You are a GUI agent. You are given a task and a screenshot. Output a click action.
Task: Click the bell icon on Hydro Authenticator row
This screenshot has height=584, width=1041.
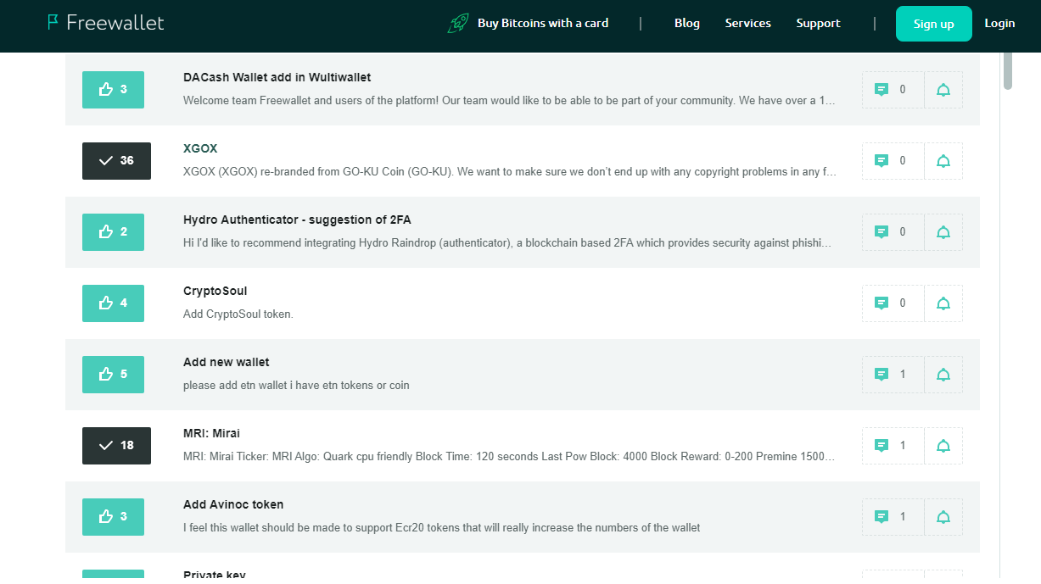click(943, 232)
